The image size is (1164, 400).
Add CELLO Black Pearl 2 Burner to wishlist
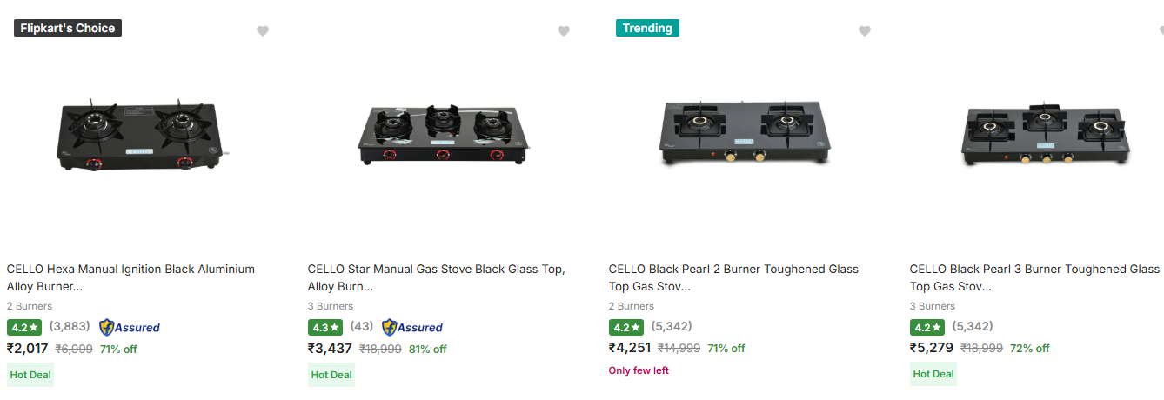click(x=865, y=31)
